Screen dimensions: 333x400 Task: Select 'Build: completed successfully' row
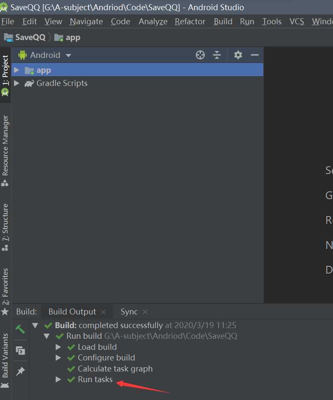145,325
